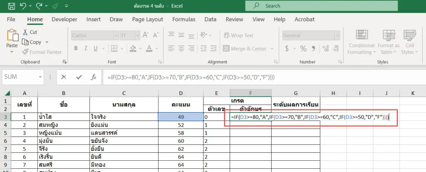The height and width of the screenshot is (172, 426).
Task: Click the Redo arrow icon
Action: click(38, 6)
